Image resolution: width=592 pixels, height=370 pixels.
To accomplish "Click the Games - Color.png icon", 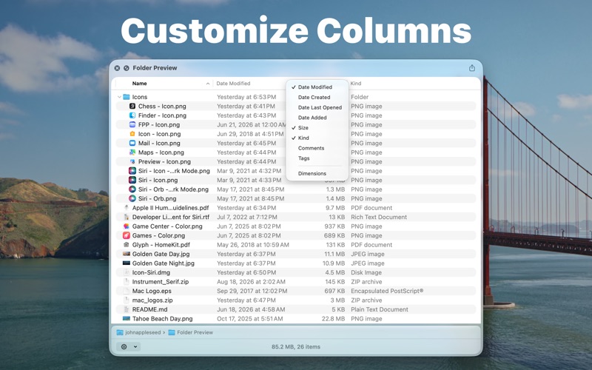I will pos(126,235).
